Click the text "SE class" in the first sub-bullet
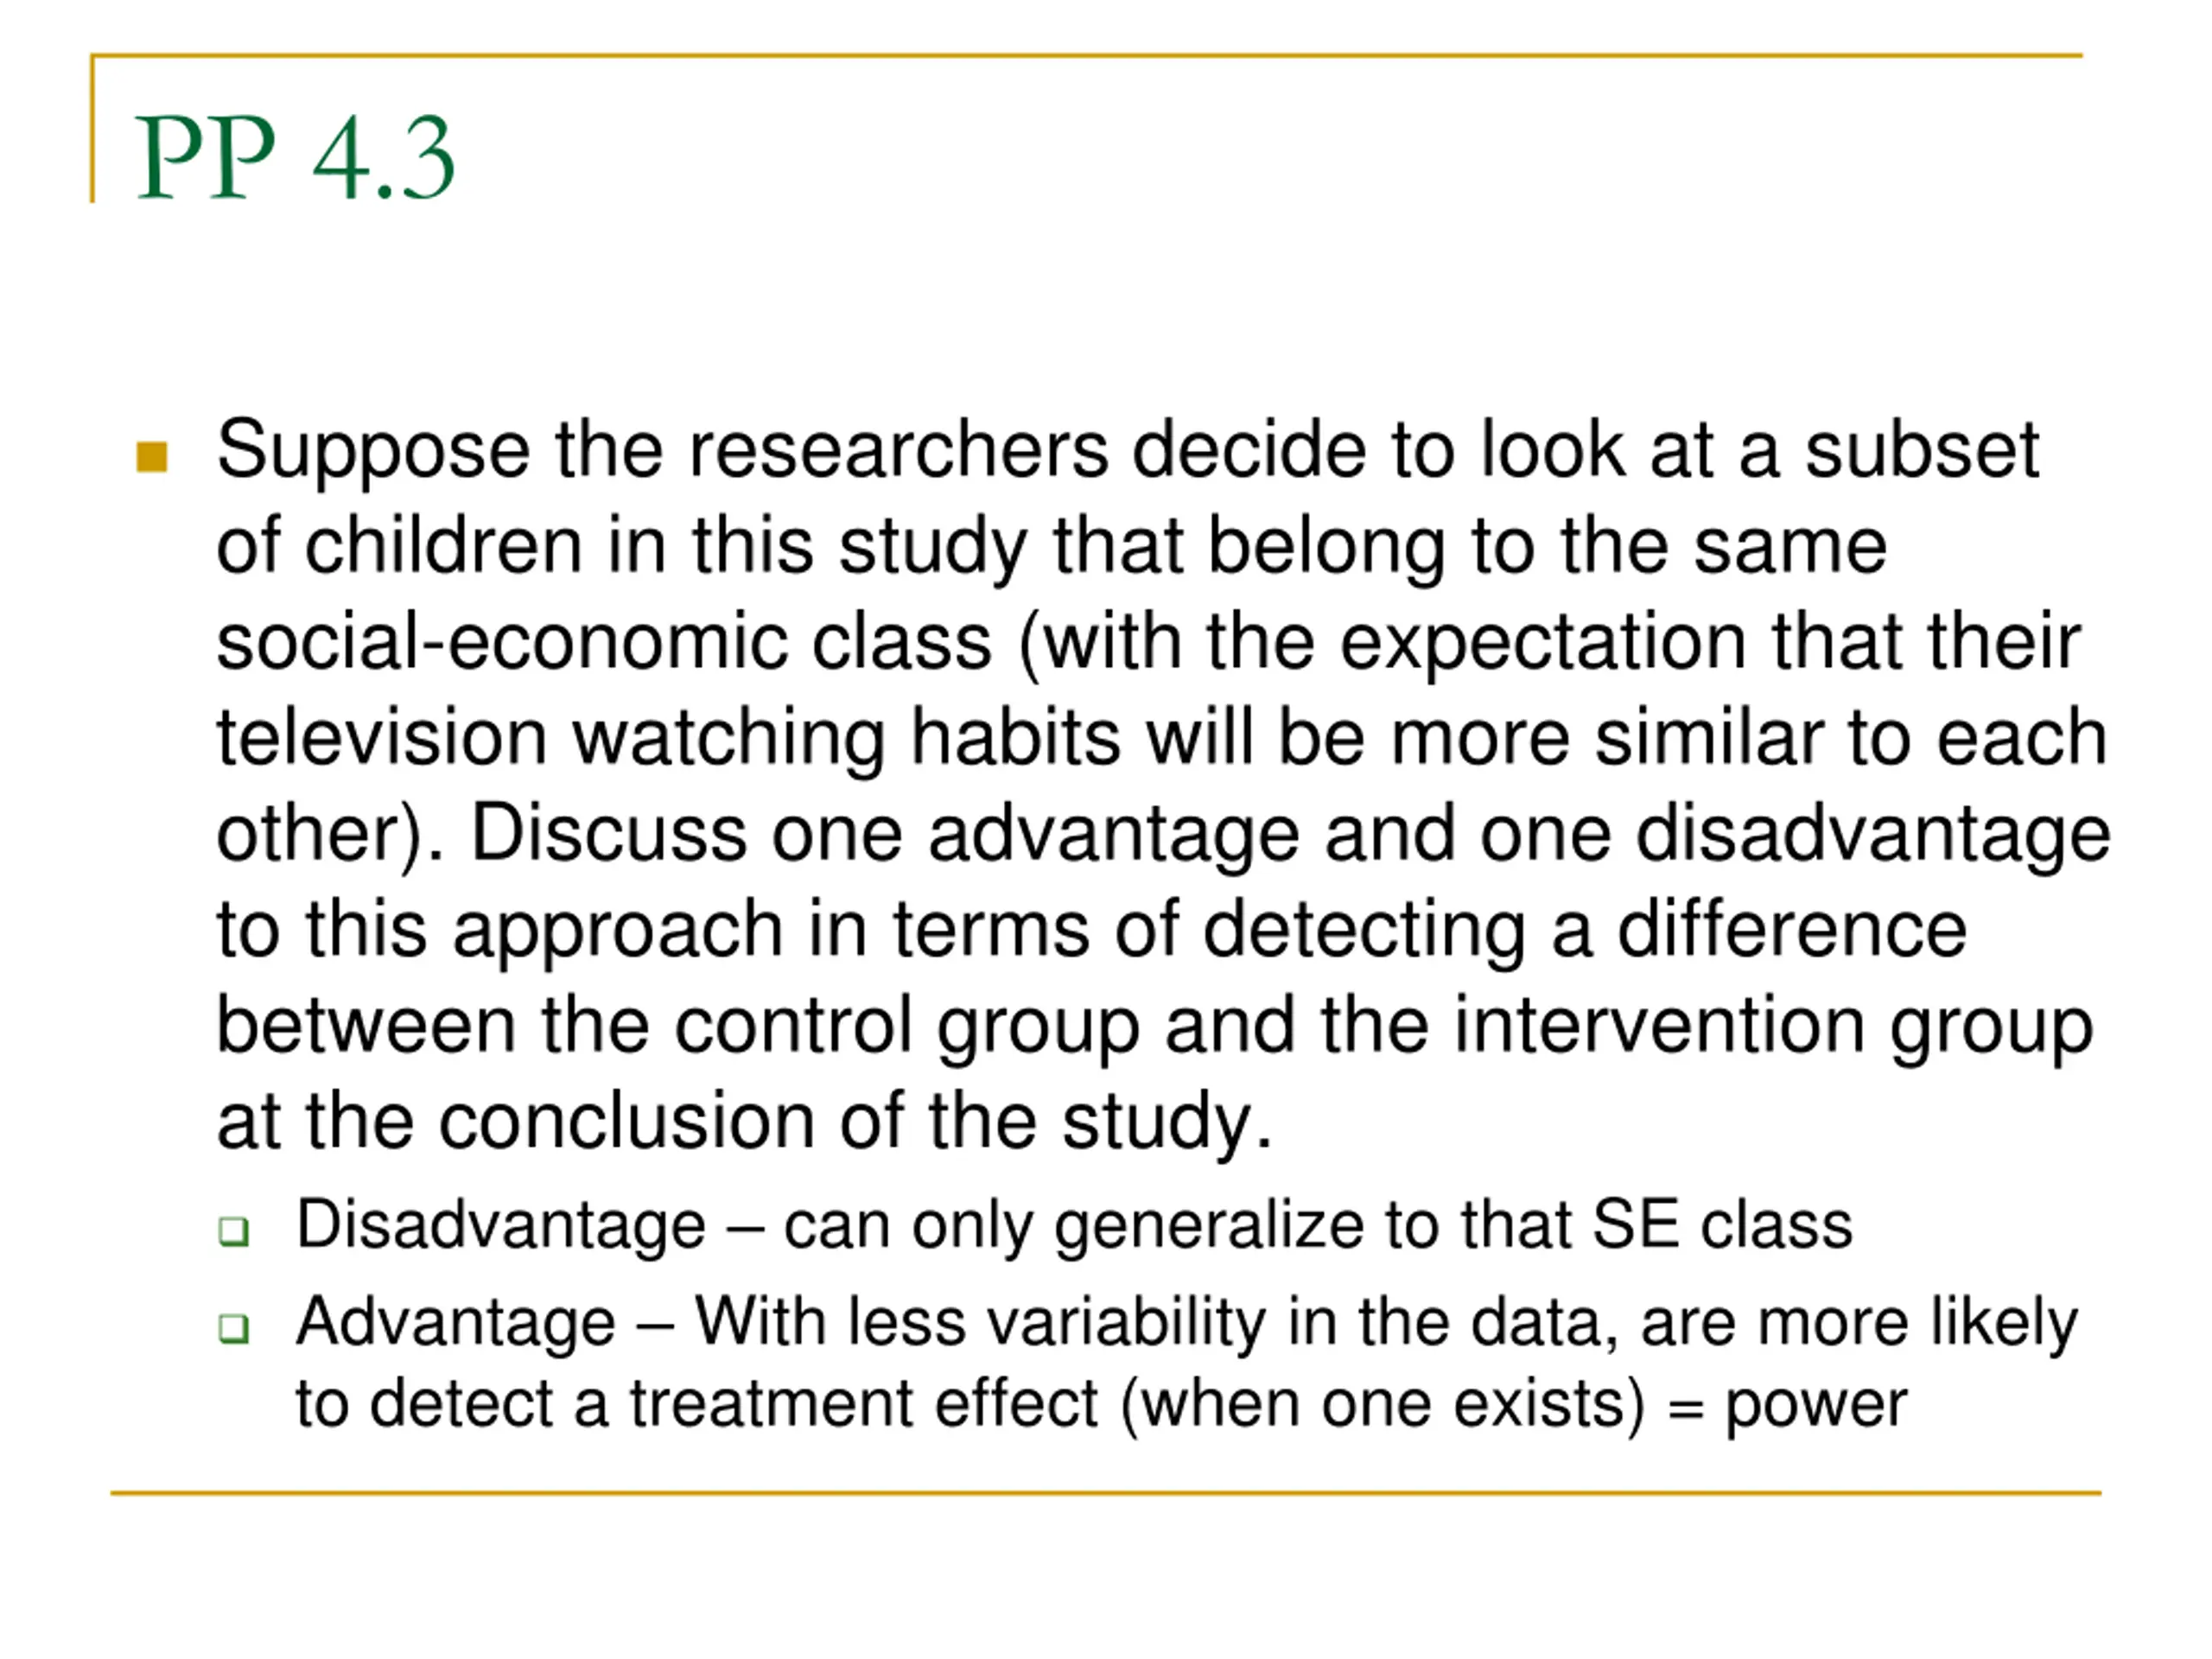The width and height of the screenshot is (2212, 1659). click(x=1722, y=1225)
